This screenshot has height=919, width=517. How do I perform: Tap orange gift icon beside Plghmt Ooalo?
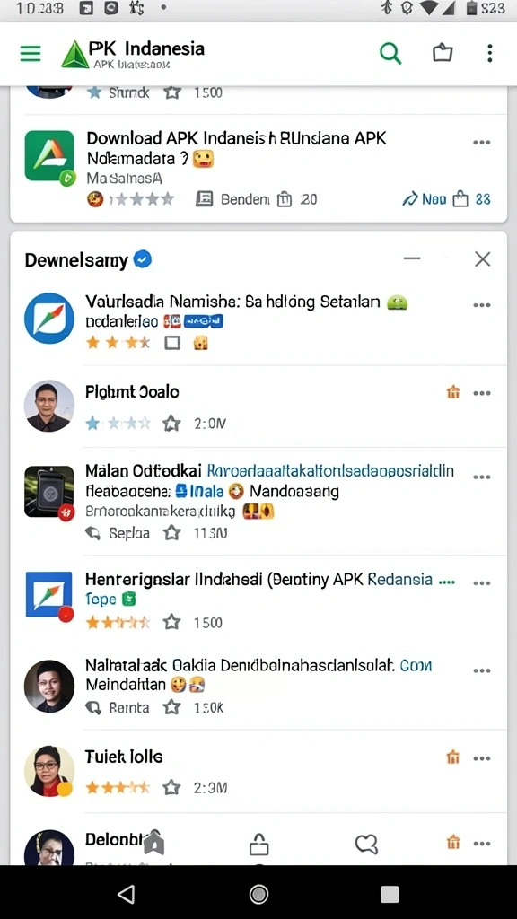(x=453, y=393)
